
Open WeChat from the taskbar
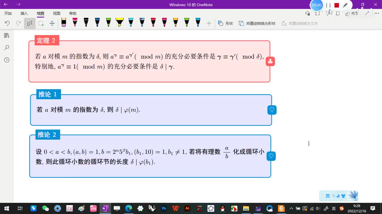tap(45, 208)
